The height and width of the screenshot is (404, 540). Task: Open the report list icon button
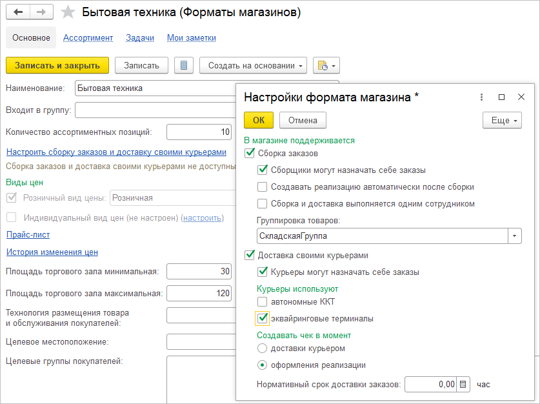184,65
